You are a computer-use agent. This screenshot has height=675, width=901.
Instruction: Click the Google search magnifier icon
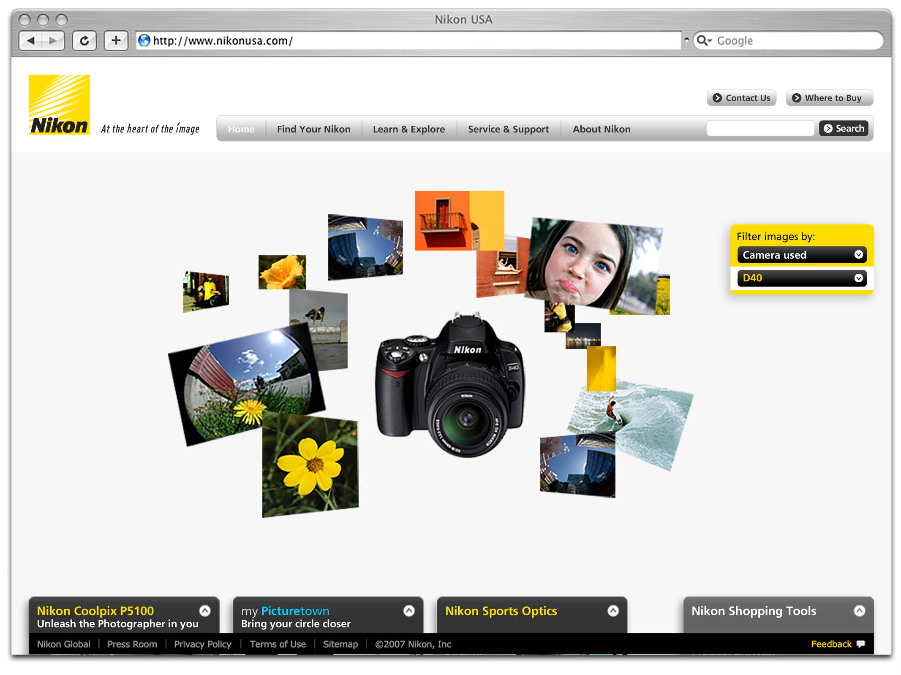[702, 40]
